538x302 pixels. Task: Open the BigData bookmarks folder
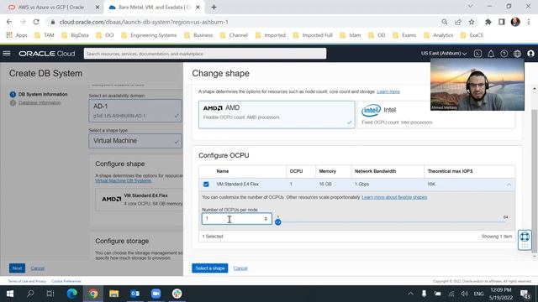(x=75, y=35)
